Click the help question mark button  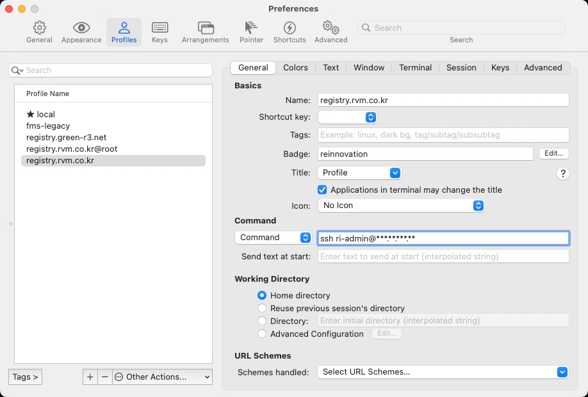pyautogui.click(x=562, y=174)
